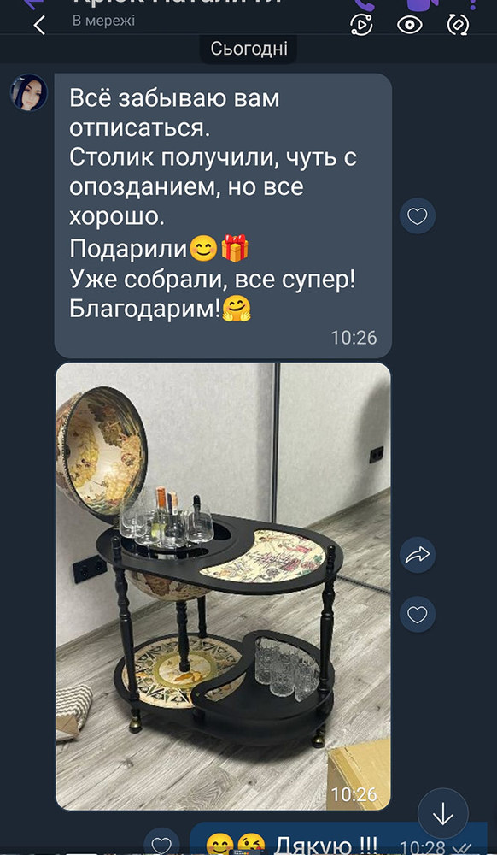
Task: Forward the photo using share arrow icon
Action: (x=418, y=555)
